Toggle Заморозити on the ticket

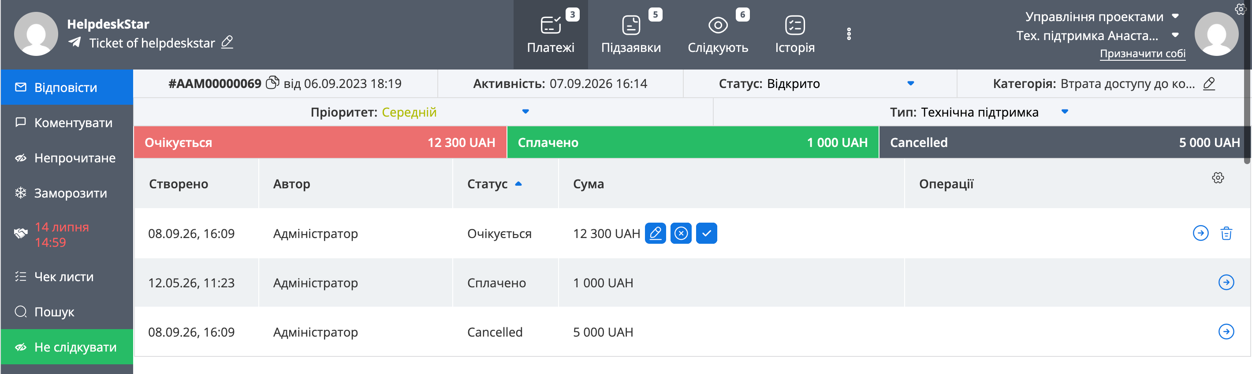[67, 193]
